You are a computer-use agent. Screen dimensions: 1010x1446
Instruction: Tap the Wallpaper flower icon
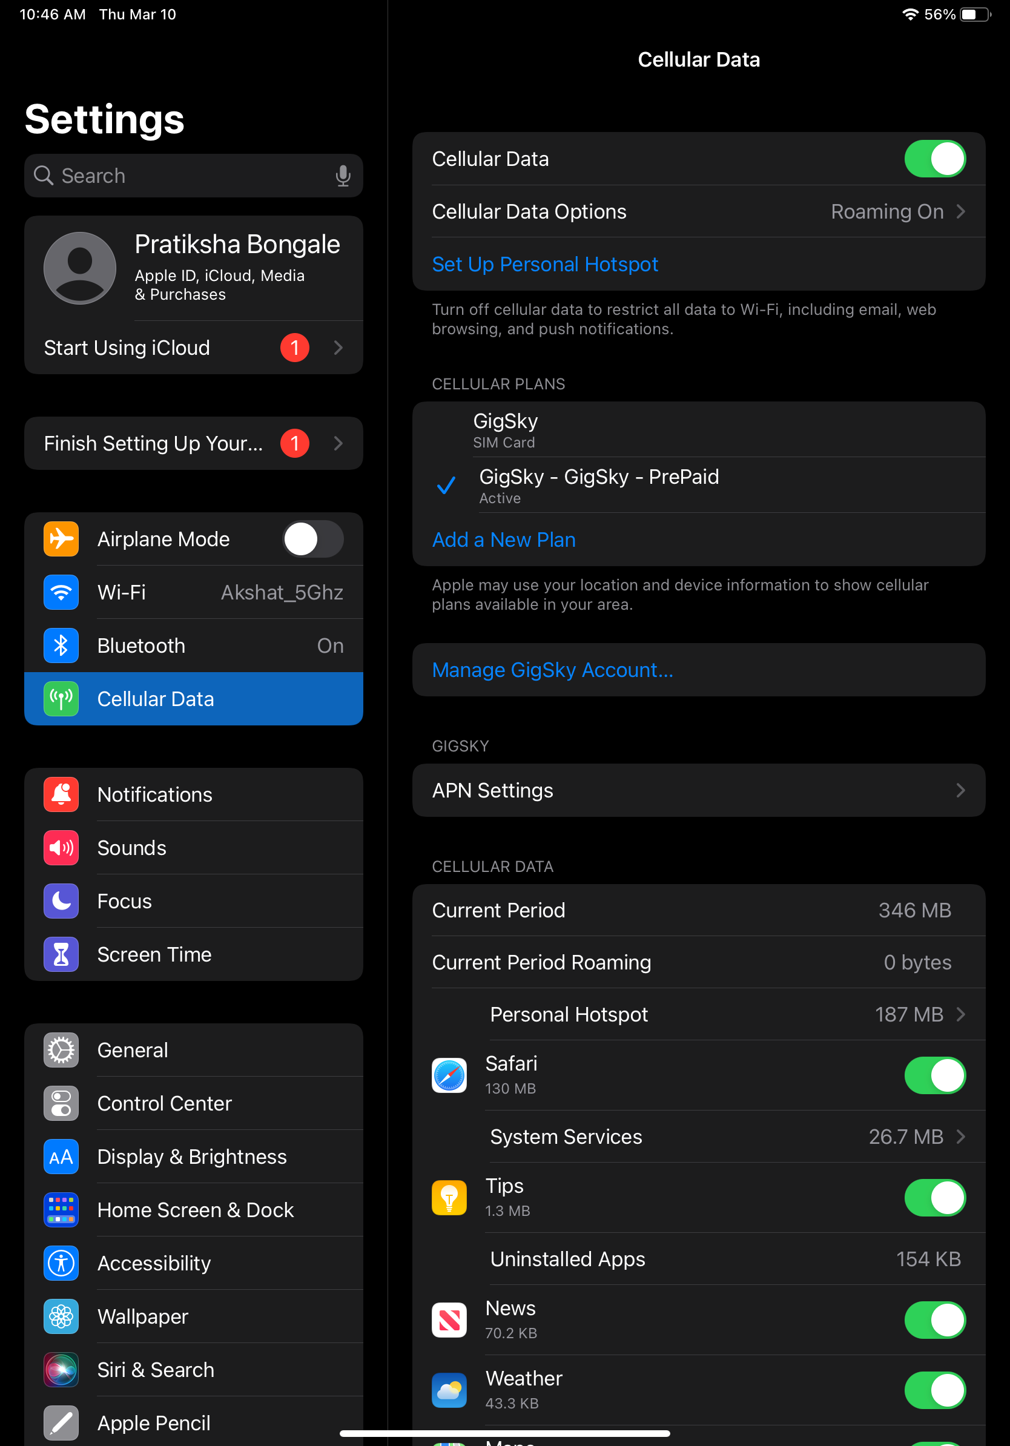click(61, 1316)
